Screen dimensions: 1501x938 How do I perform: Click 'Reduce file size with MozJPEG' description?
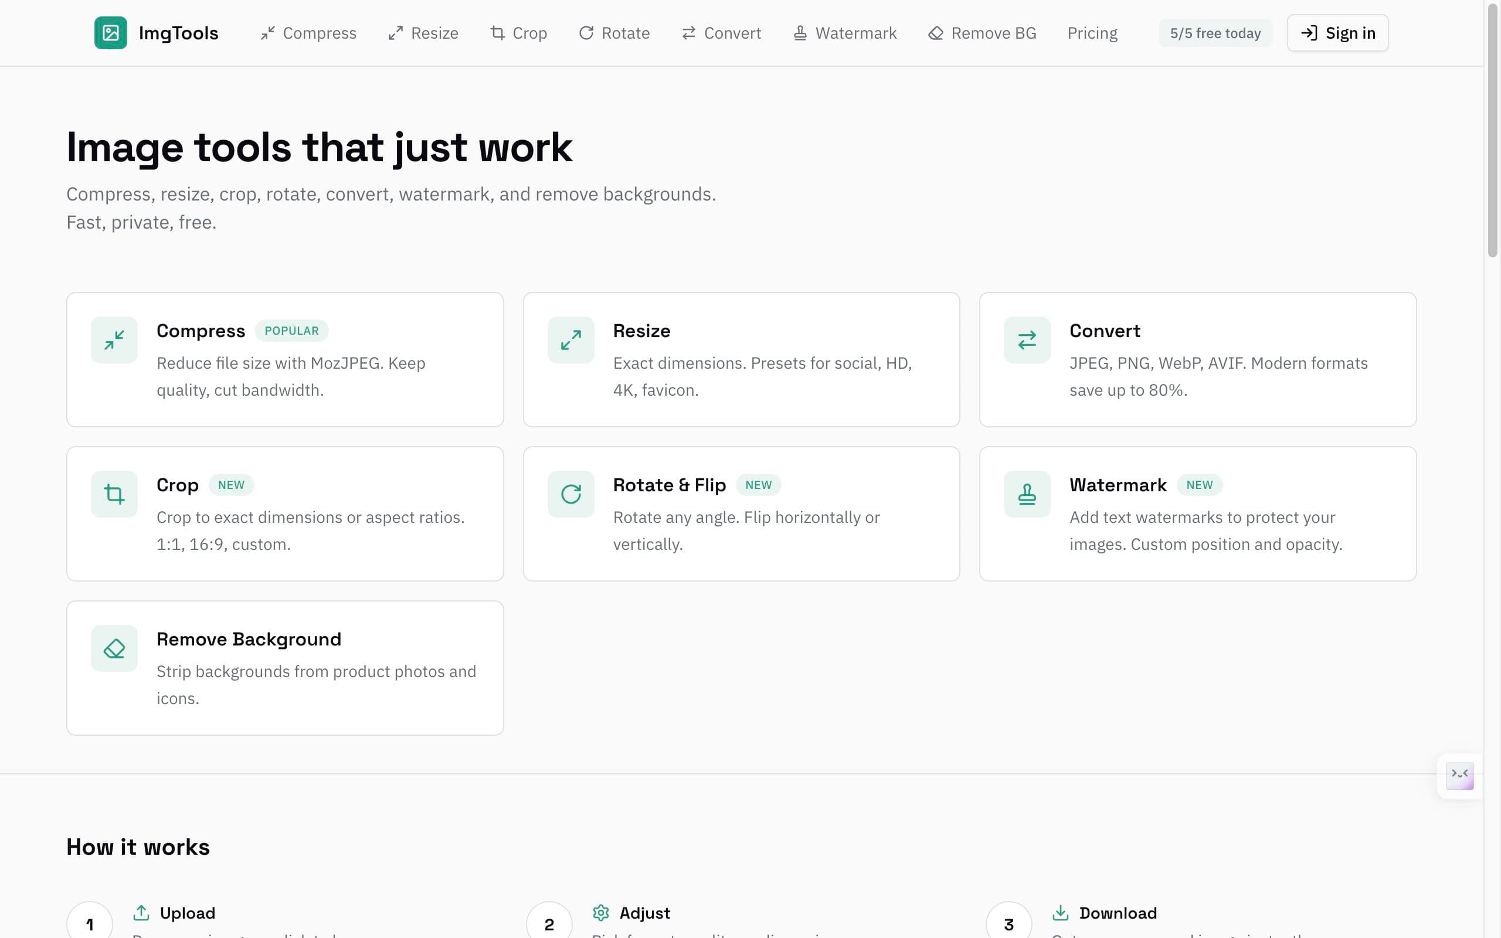291,376
